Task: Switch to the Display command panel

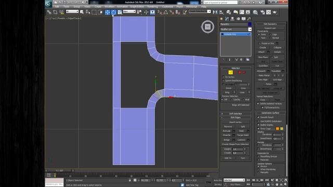Action: coord(244,19)
